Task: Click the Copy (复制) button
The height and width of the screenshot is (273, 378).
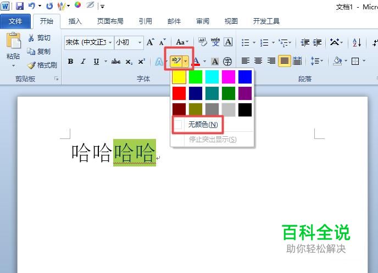Action: click(x=39, y=51)
